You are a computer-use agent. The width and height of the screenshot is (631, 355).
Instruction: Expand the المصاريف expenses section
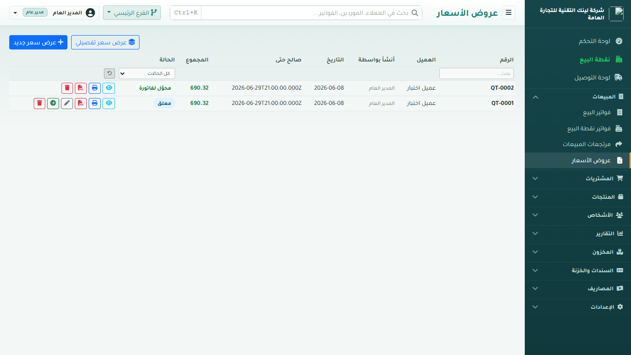click(578, 288)
